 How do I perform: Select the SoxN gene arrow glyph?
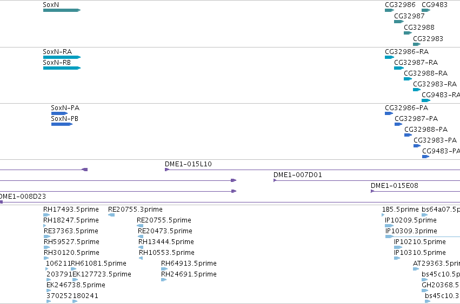click(x=62, y=10)
